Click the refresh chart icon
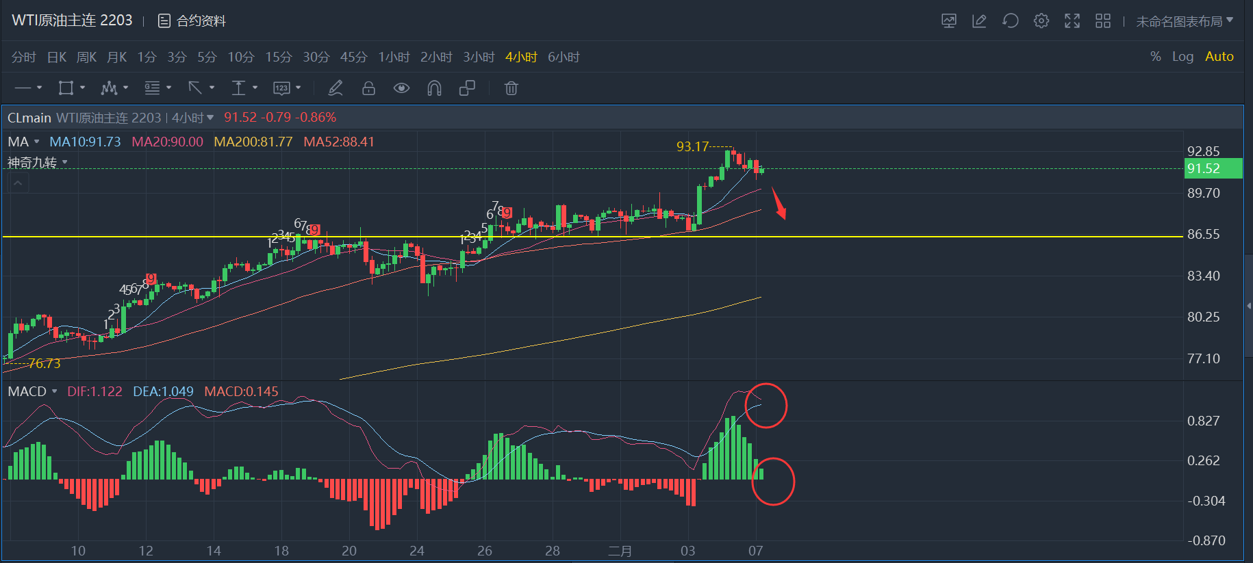Viewport: 1253px width, 563px height. tap(1011, 21)
